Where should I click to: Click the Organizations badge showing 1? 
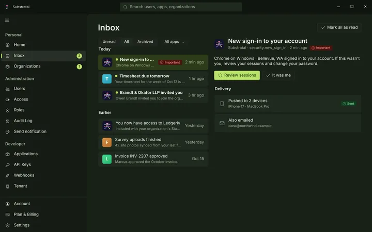(x=79, y=67)
